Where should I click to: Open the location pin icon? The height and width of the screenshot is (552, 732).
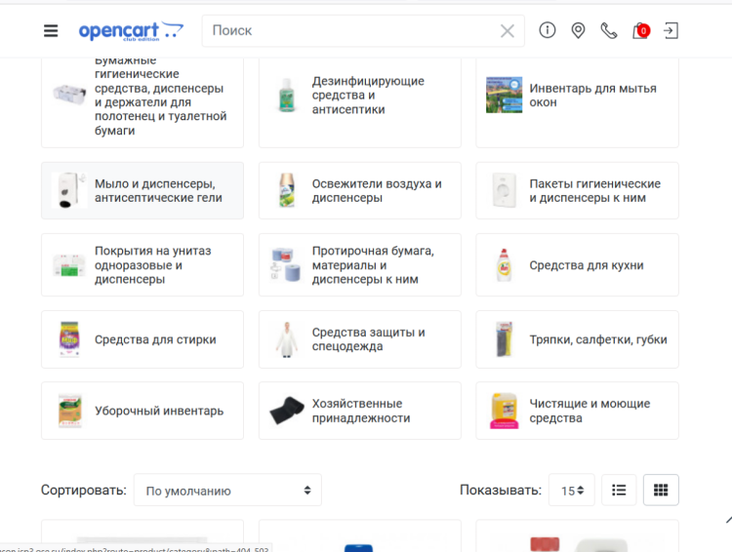pyautogui.click(x=578, y=31)
